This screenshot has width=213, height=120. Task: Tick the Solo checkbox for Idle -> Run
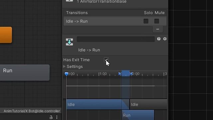[x=146, y=21]
